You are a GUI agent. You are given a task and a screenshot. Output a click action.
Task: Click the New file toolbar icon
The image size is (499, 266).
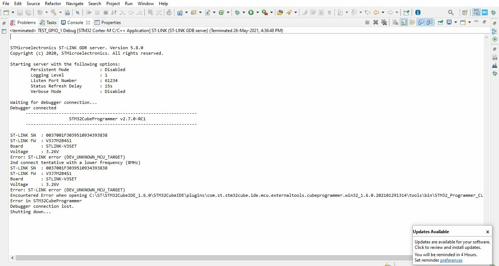click(6, 12)
